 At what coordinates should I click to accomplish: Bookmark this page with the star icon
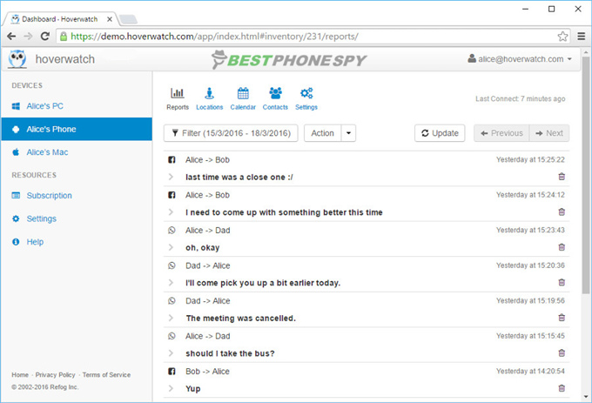tap(562, 37)
